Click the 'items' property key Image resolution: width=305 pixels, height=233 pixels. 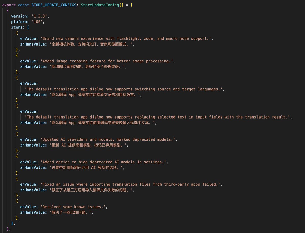pos(17,27)
